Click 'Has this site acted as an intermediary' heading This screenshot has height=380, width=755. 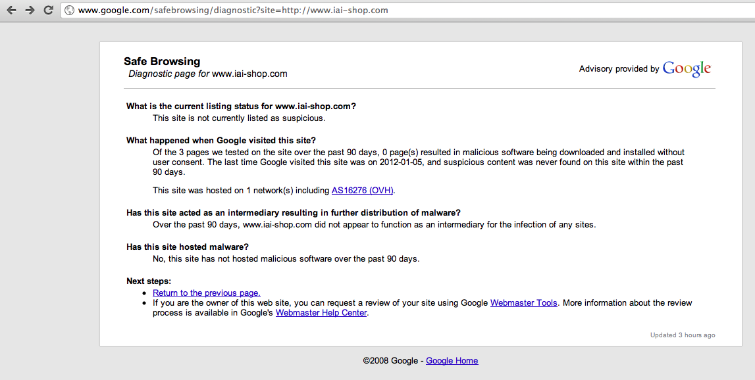click(x=293, y=212)
